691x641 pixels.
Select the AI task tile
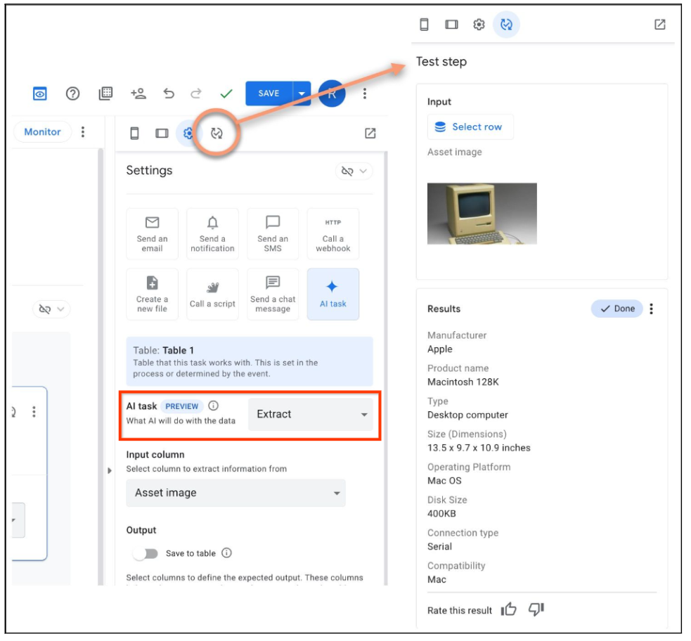[x=333, y=294]
